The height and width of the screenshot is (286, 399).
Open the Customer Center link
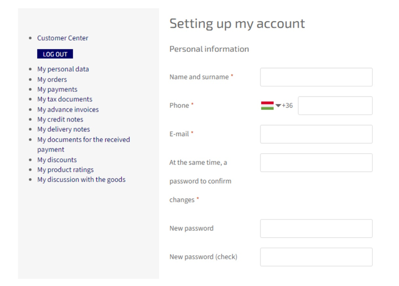pyautogui.click(x=62, y=38)
